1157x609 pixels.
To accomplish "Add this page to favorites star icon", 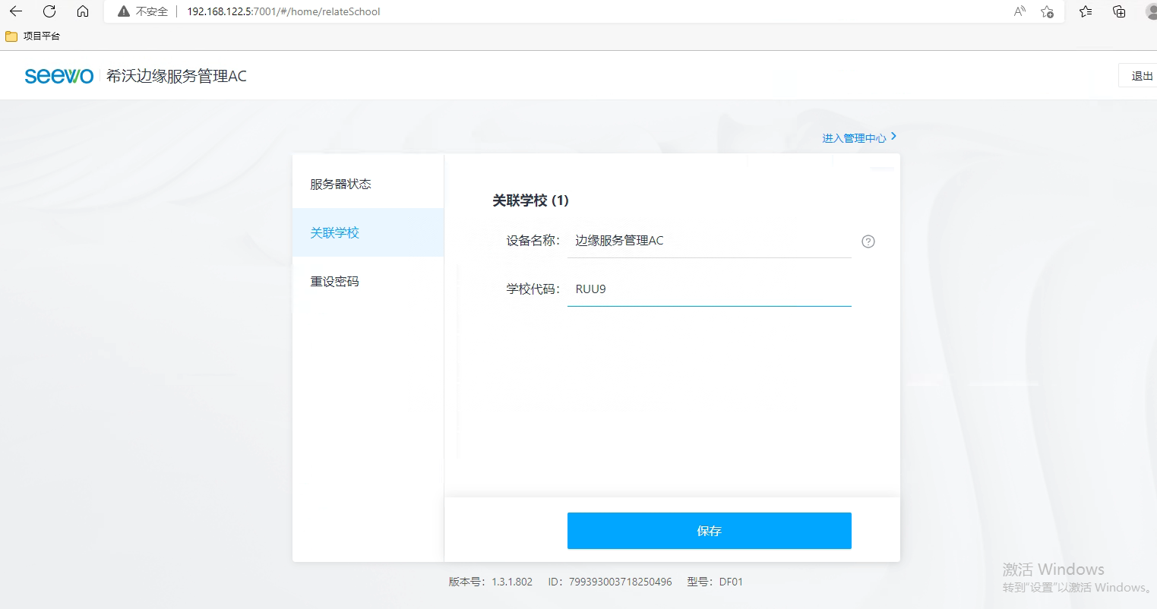I will 1047,11.
